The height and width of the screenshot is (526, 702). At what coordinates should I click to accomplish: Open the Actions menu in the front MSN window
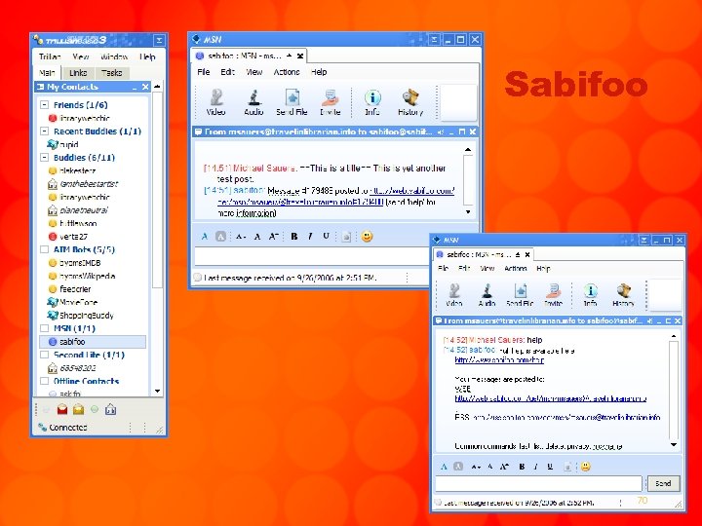point(516,269)
